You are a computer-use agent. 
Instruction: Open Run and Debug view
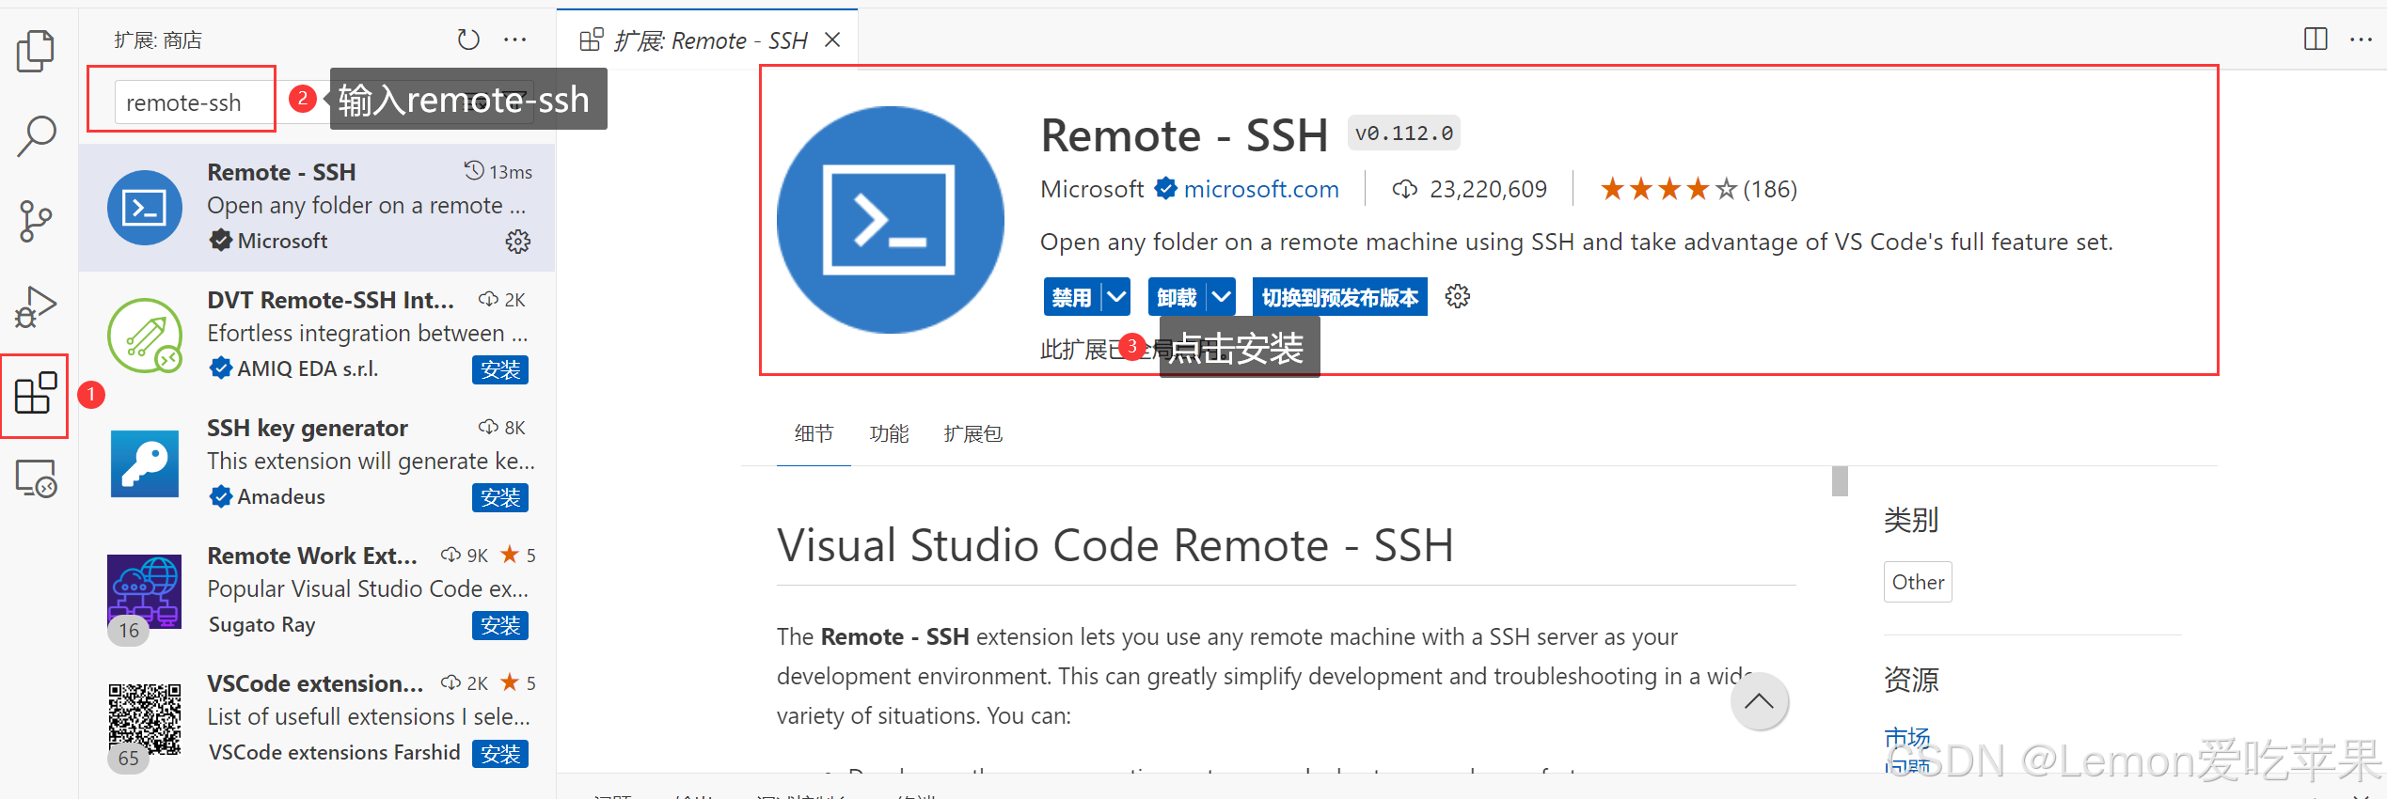[x=36, y=306]
